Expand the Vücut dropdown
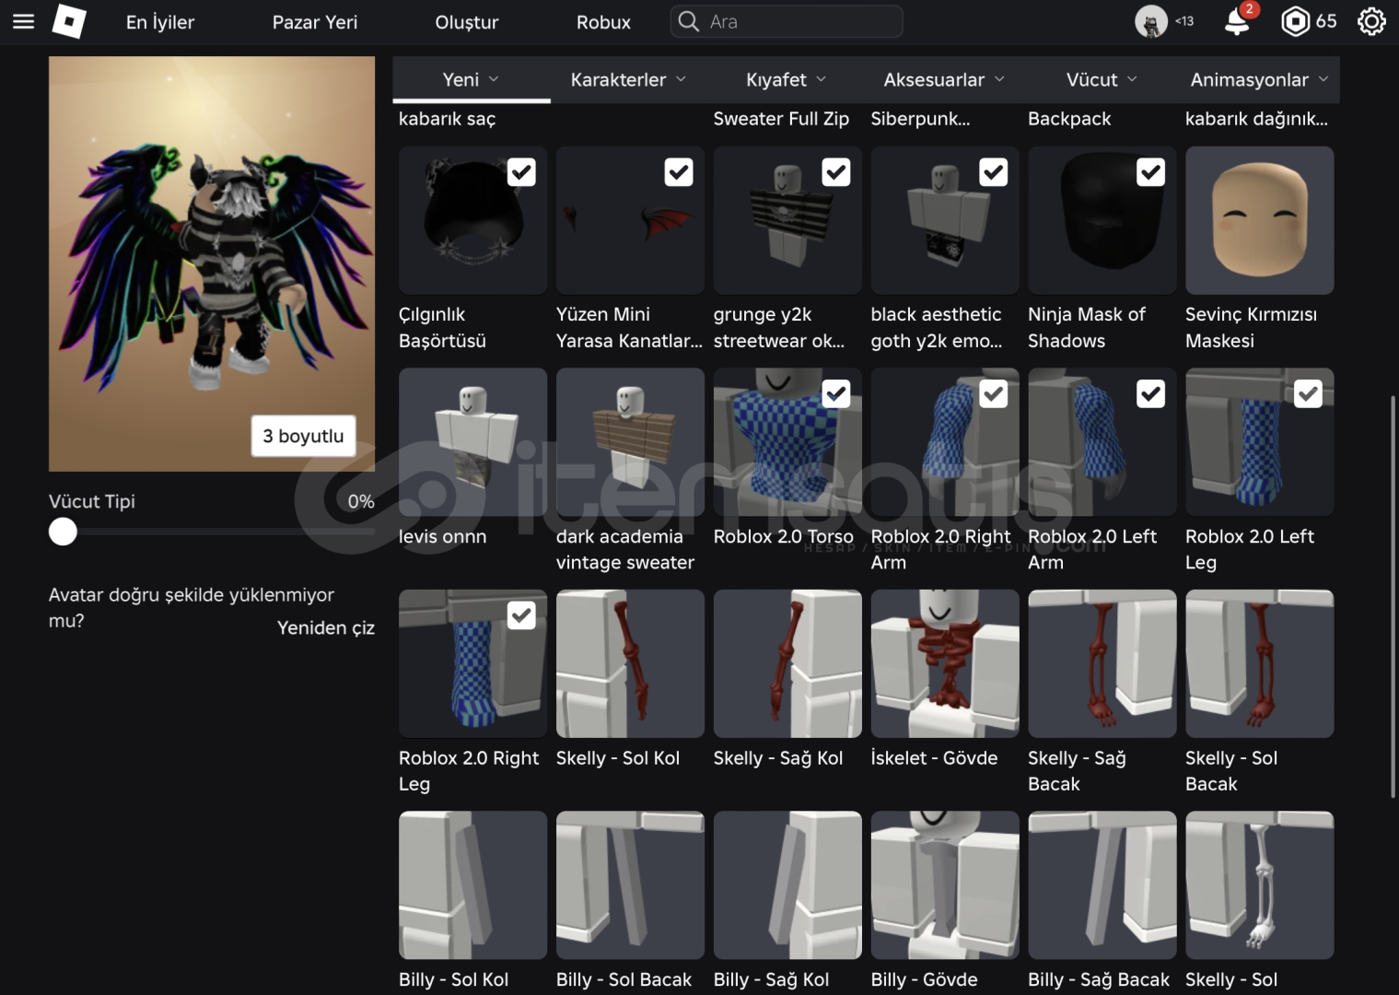Viewport: 1399px width, 995px height. coord(1102,80)
